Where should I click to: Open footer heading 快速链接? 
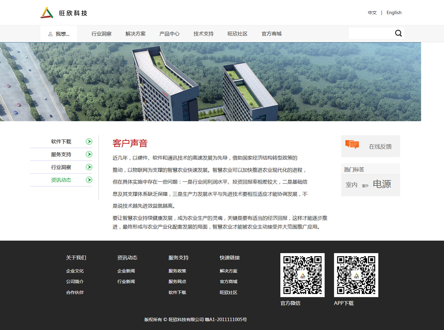click(x=230, y=258)
